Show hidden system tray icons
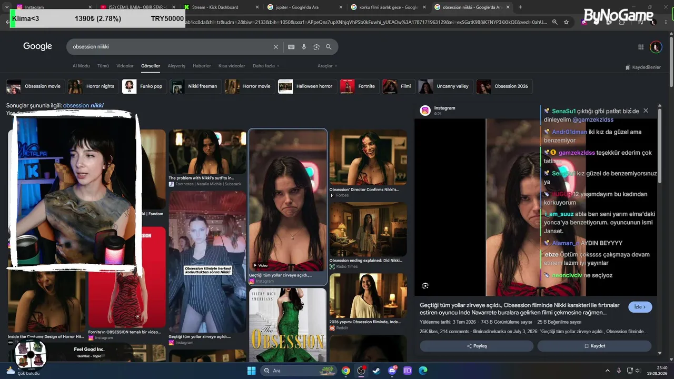Image resolution: width=674 pixels, height=379 pixels. point(607,371)
